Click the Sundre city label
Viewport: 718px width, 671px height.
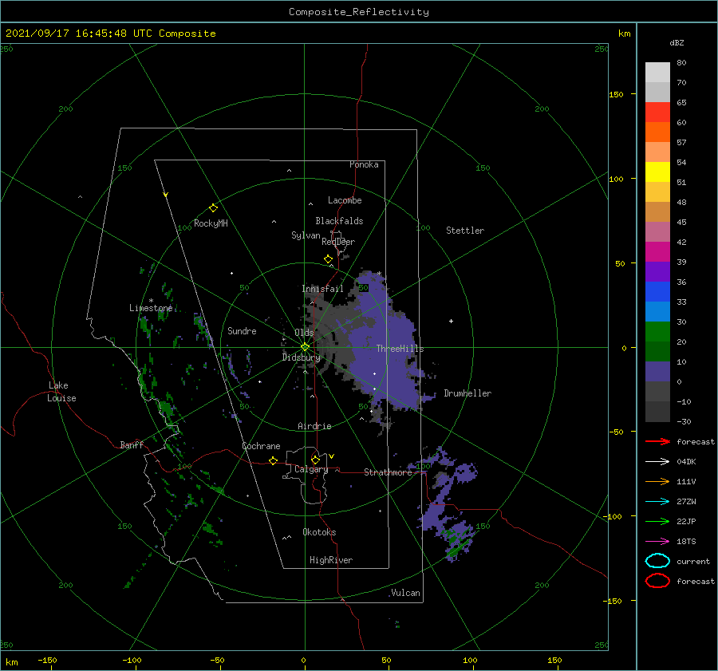[x=242, y=330]
